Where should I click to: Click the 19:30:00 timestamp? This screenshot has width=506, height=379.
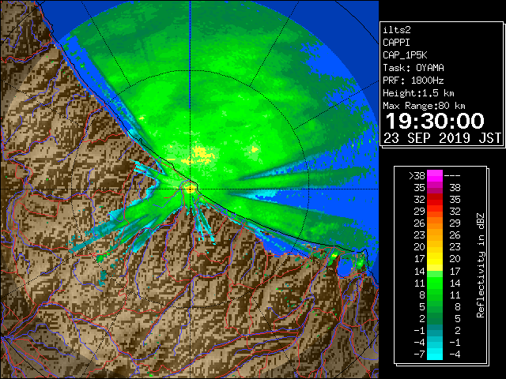pos(435,121)
